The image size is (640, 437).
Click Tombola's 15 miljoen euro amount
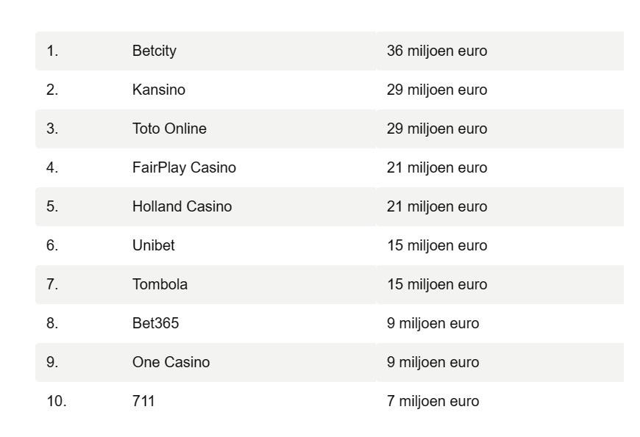point(437,284)
